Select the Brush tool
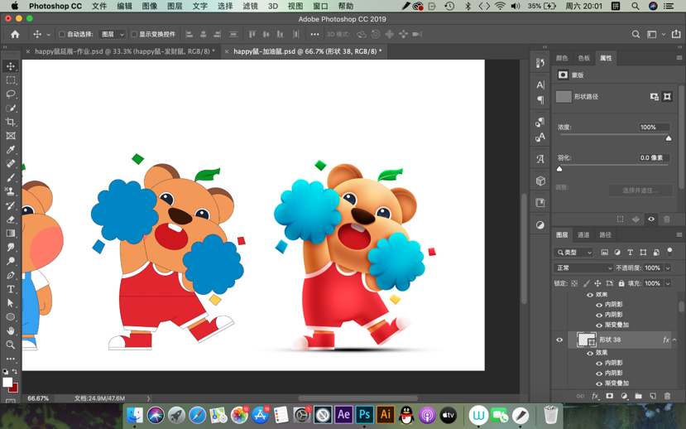The height and width of the screenshot is (429, 686). 11,178
